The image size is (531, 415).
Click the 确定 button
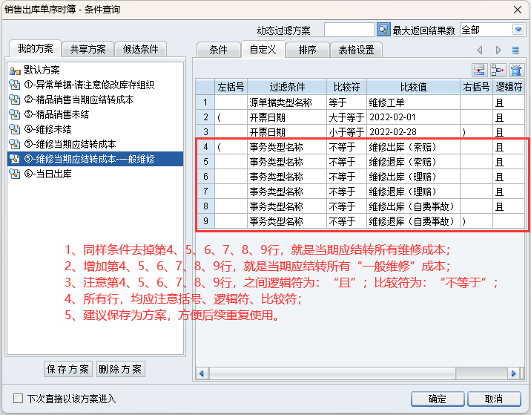click(x=438, y=399)
